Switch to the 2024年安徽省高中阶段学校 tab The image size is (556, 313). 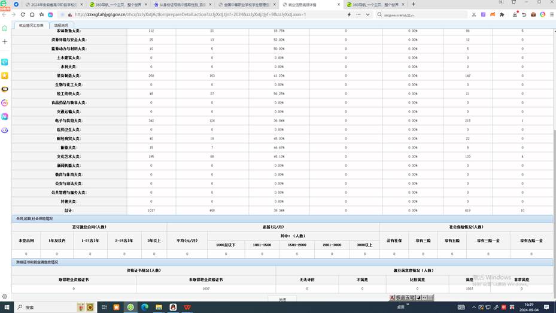(x=53, y=5)
